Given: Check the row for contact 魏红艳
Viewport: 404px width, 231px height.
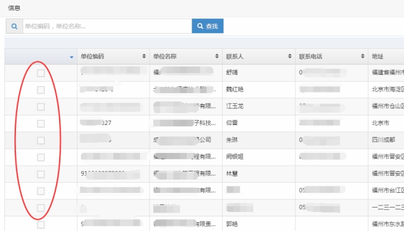Looking at the screenshot, I should pos(41,90).
